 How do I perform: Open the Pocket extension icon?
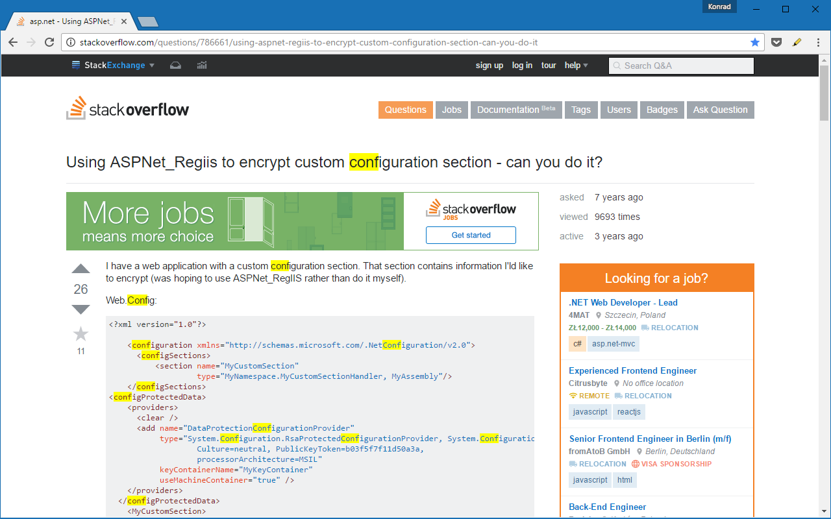tap(776, 42)
